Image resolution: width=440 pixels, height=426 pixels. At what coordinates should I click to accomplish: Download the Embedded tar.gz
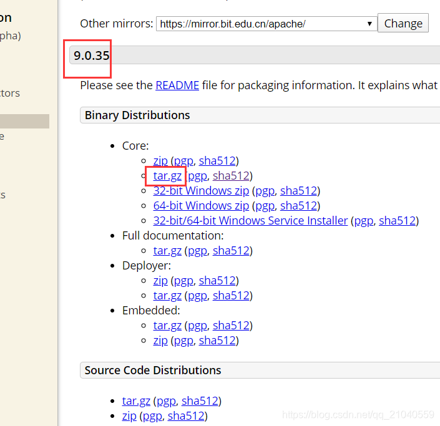167,326
